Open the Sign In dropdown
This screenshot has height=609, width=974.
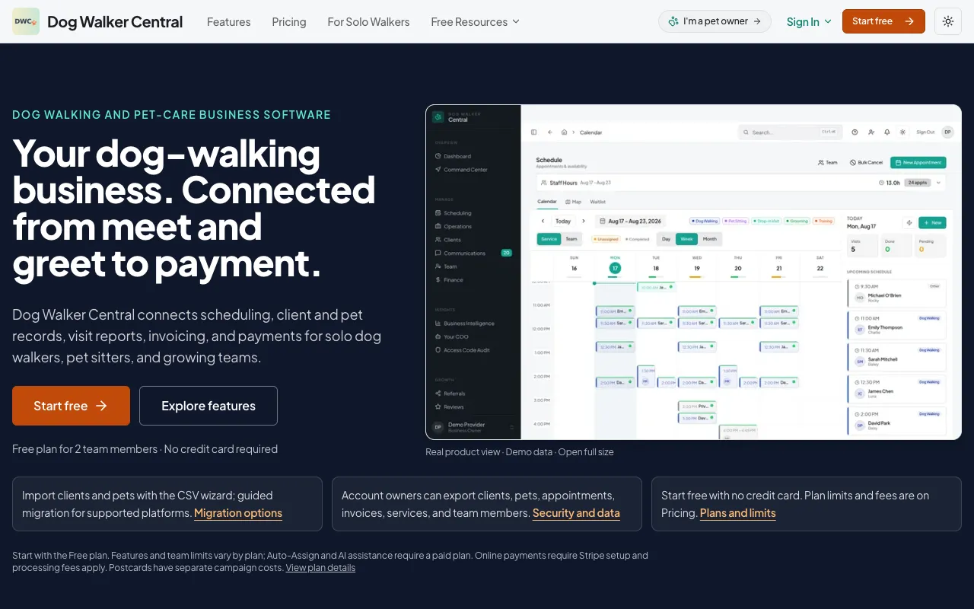809,21
